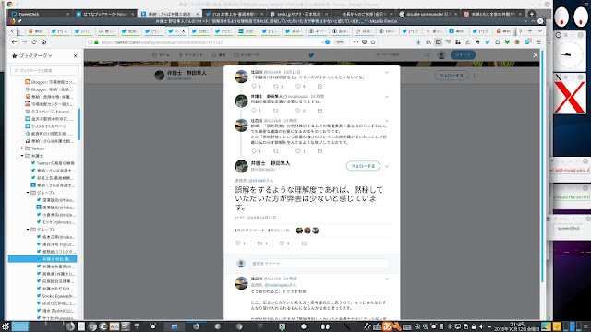Switch to double commander Chrome tab
Screen dimensions: 591x332
click(428, 14)
